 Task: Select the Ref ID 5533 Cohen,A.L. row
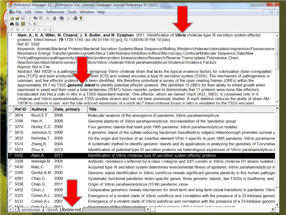point(142,201)
